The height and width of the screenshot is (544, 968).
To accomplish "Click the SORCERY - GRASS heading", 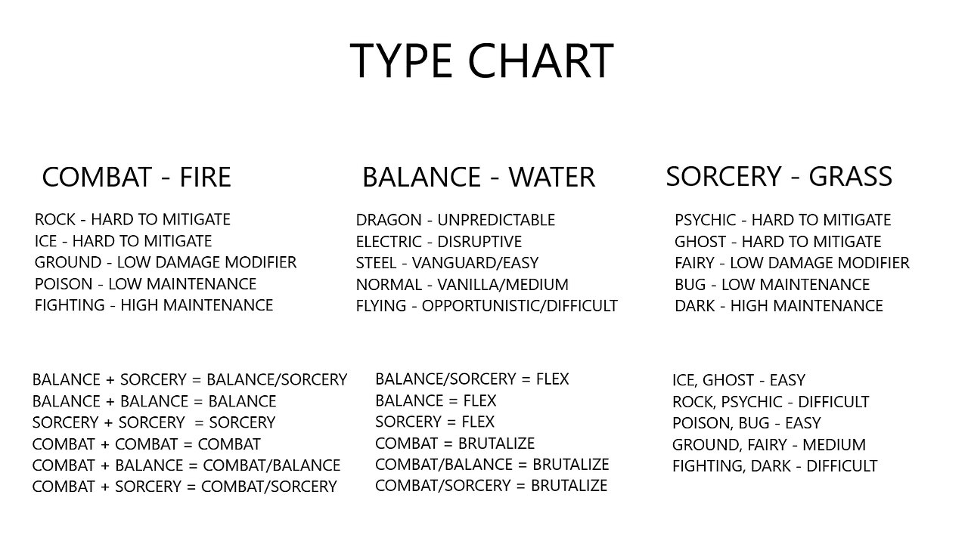I will (778, 177).
